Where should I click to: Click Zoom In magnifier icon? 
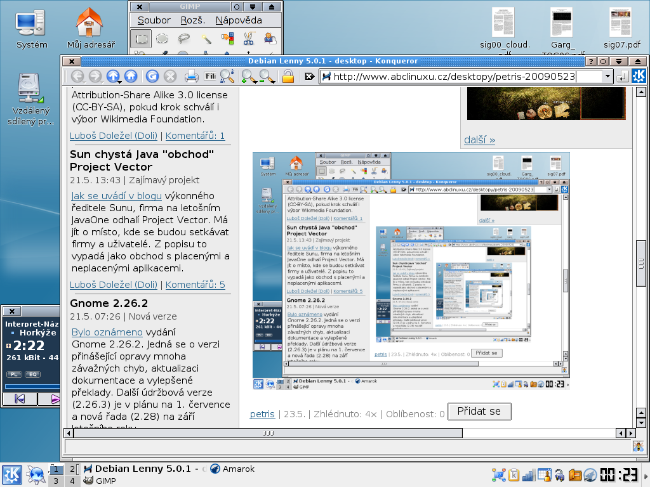(x=248, y=76)
